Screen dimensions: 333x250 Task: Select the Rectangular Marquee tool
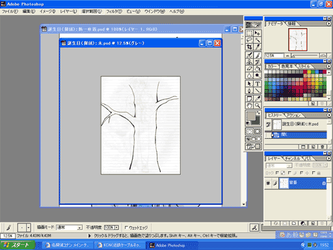(x=249, y=33)
